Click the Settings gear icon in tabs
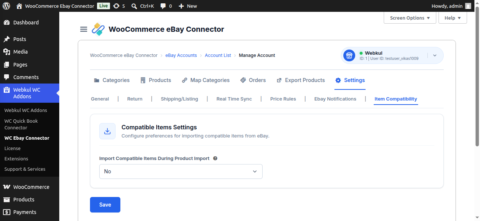 tap(338, 80)
